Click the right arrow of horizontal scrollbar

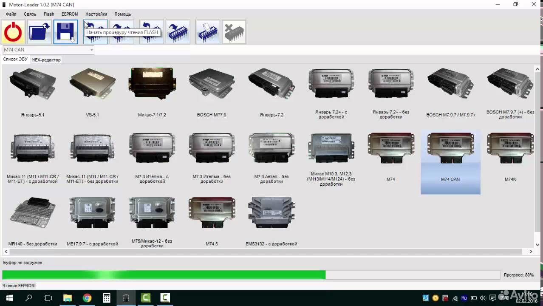coord(531,252)
